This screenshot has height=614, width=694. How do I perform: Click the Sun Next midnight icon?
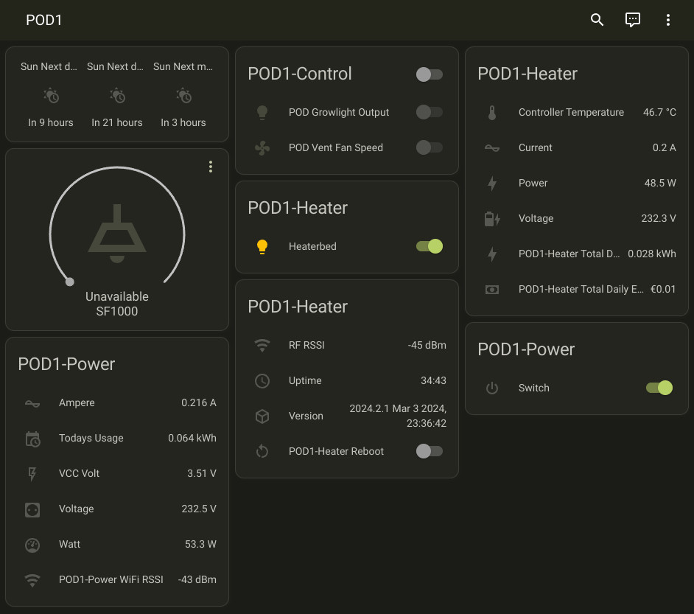click(183, 96)
